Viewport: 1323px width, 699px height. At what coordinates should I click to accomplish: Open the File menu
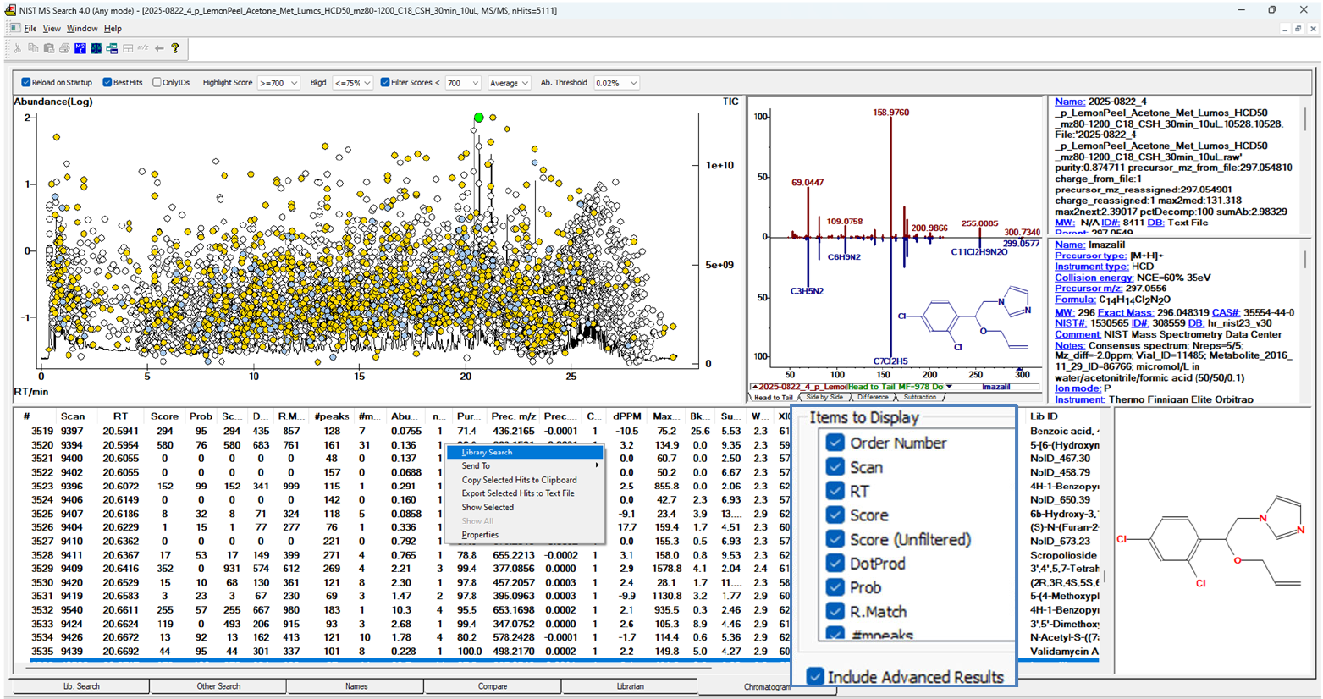pos(30,28)
